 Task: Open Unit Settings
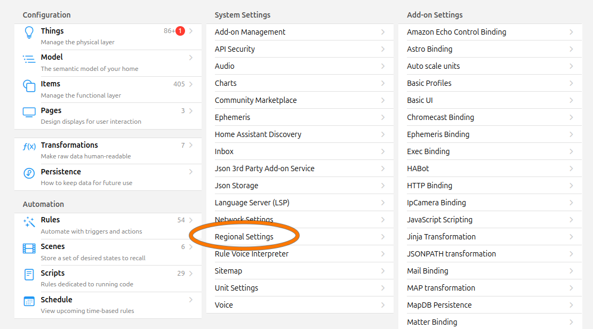300,288
